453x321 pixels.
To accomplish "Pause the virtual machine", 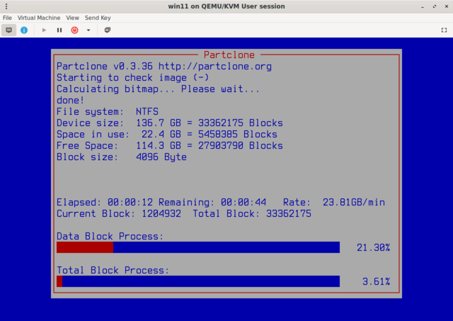I will pyautogui.click(x=59, y=30).
